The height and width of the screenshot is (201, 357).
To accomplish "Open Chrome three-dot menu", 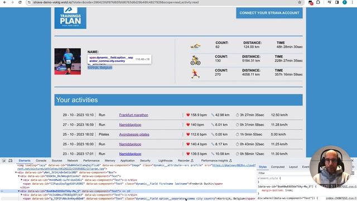I will (x=352, y=2).
